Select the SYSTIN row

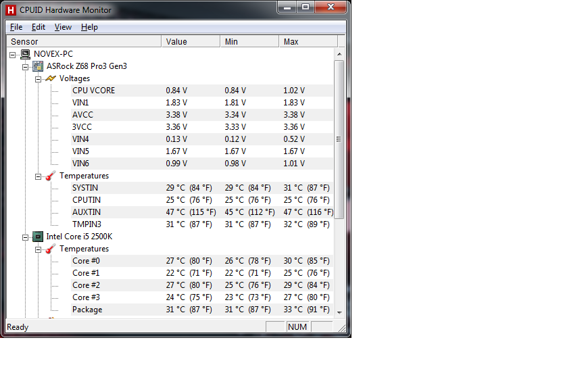click(x=202, y=188)
